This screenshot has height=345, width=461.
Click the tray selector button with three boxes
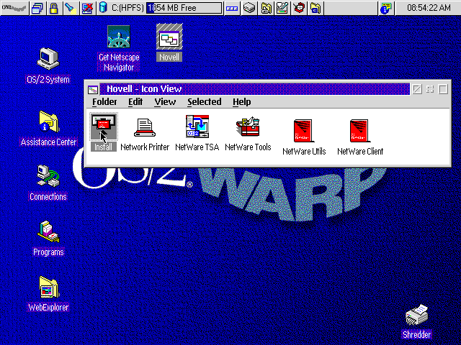click(x=232, y=8)
